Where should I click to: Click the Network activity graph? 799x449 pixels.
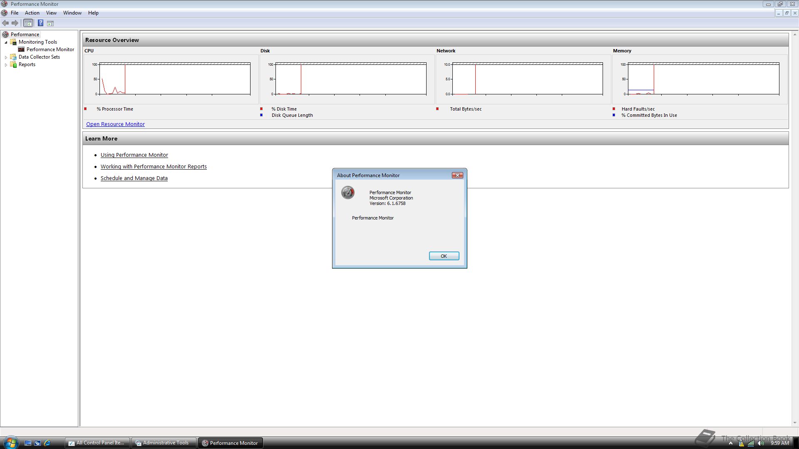pyautogui.click(x=523, y=79)
